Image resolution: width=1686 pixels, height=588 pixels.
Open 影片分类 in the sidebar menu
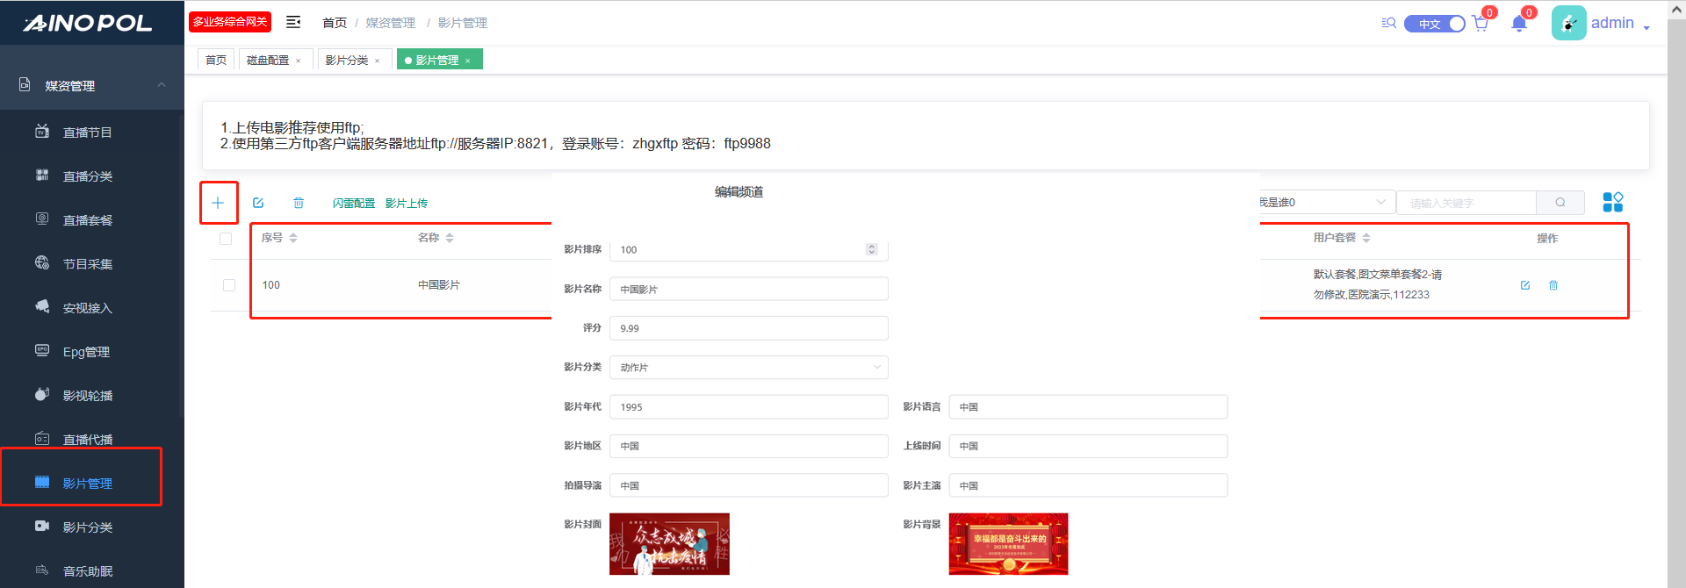87,527
